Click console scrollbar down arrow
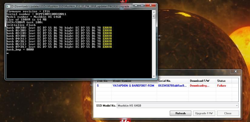The height and width of the screenshot is (122, 250). (x=154, y=76)
